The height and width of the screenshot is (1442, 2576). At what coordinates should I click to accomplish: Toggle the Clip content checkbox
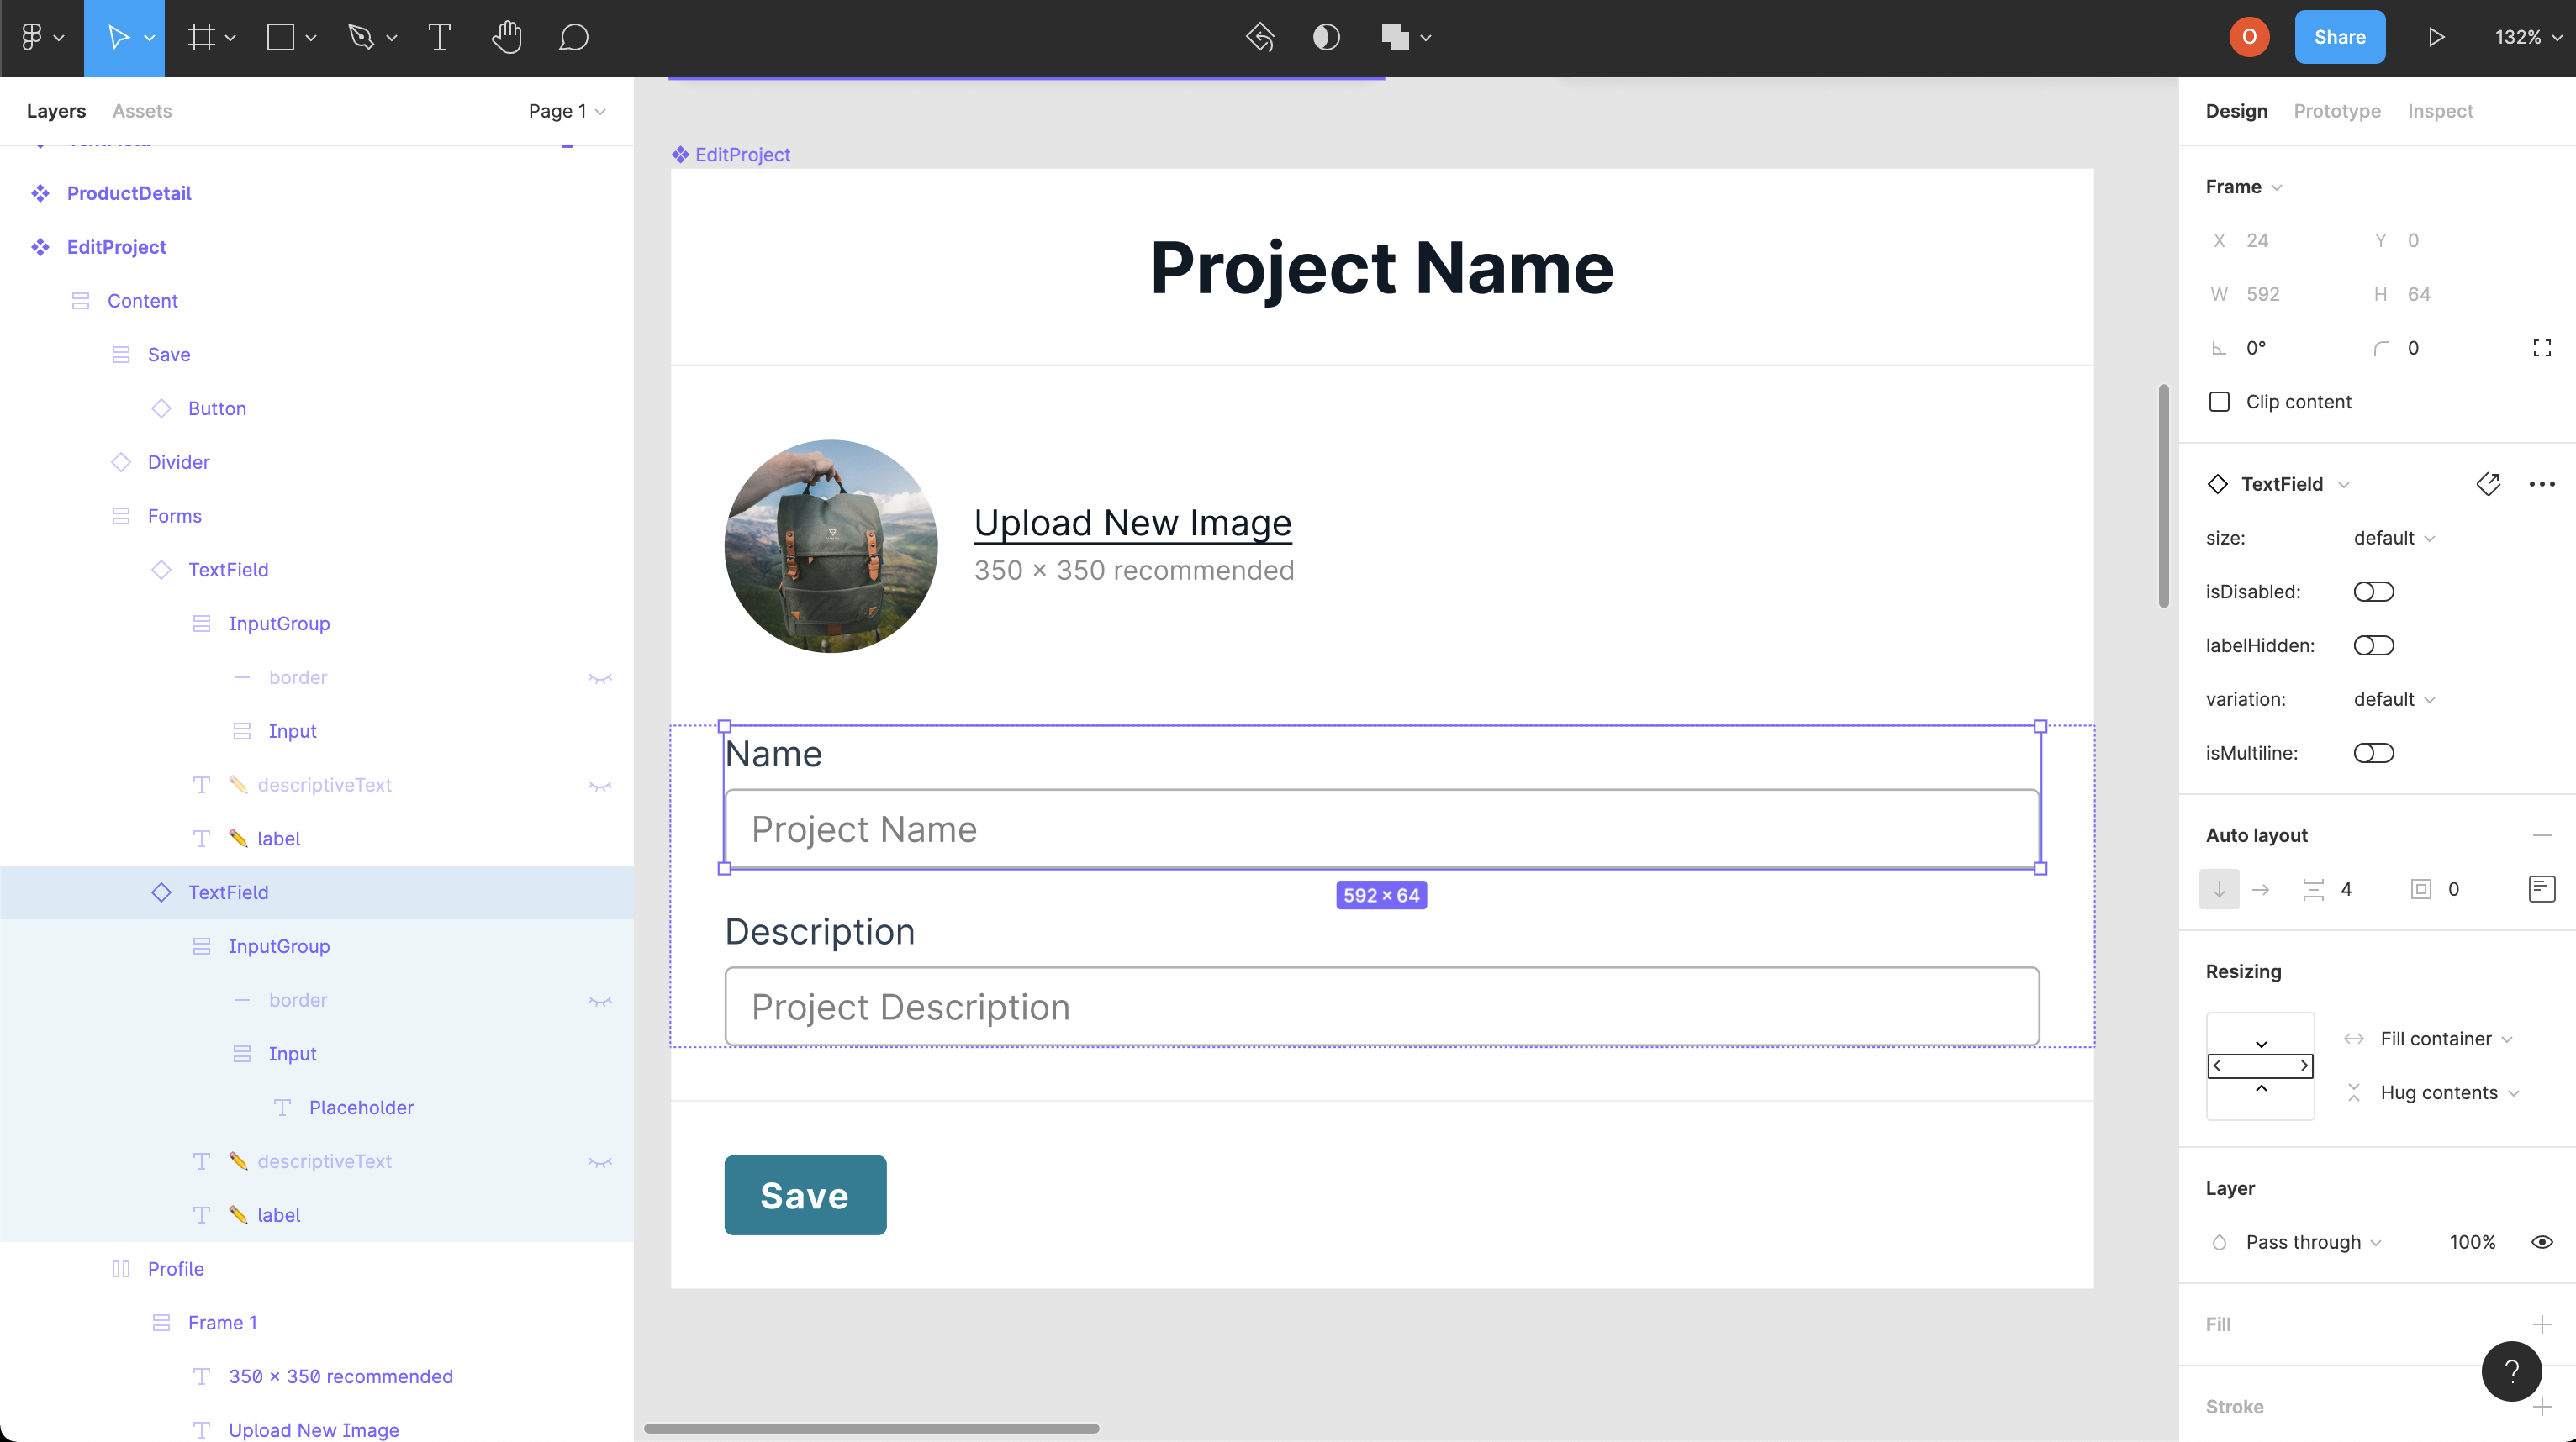[2220, 401]
